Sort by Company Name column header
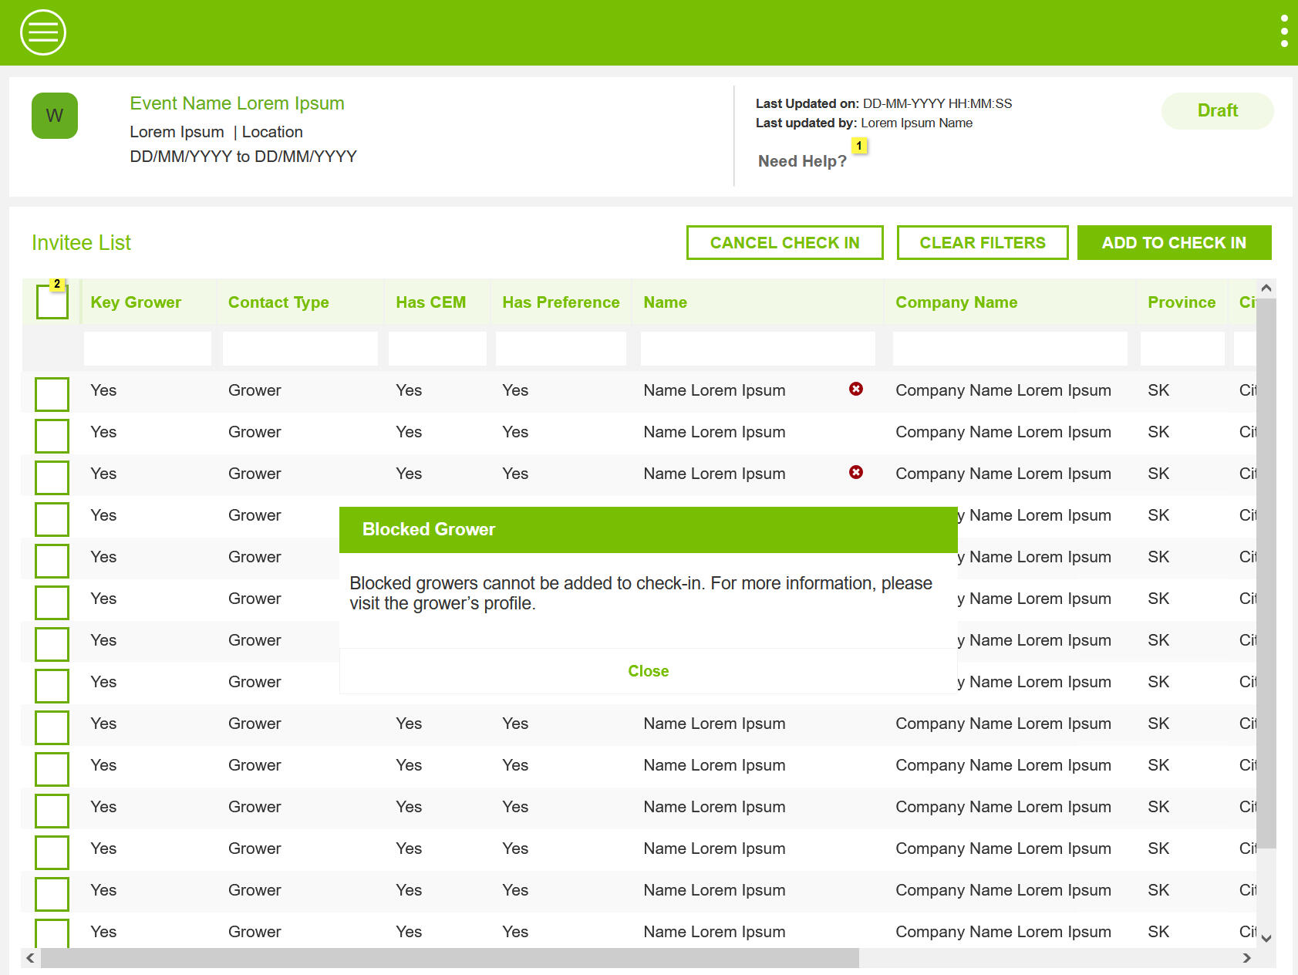This screenshot has width=1298, height=975. coord(956,302)
